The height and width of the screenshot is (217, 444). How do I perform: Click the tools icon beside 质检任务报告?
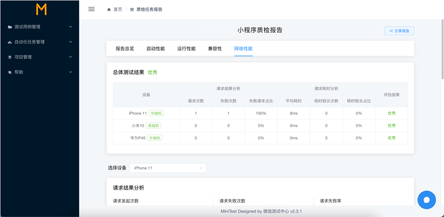coord(132,9)
